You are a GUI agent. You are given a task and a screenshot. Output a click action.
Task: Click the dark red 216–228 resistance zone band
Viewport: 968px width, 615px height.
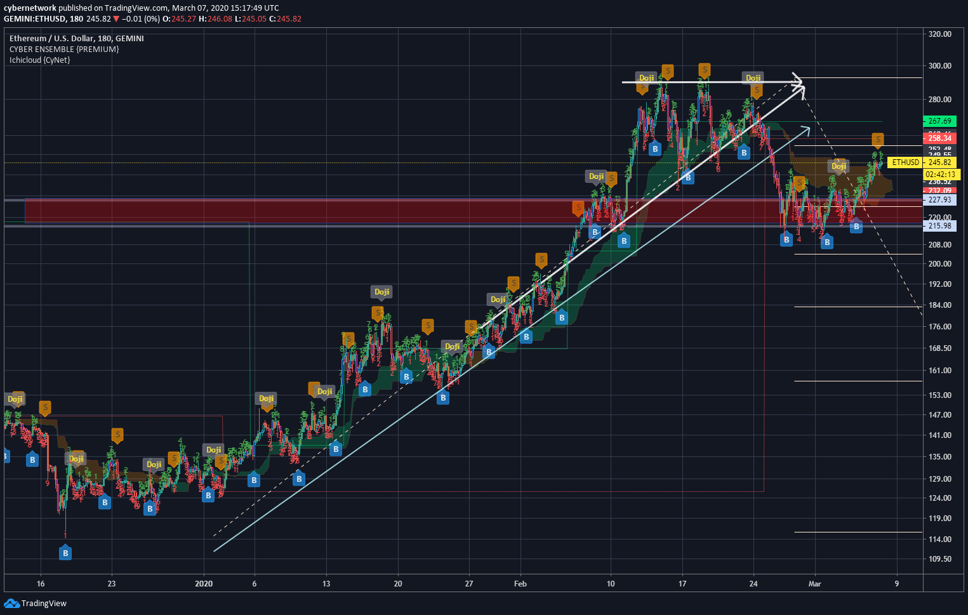pyautogui.click(x=473, y=211)
